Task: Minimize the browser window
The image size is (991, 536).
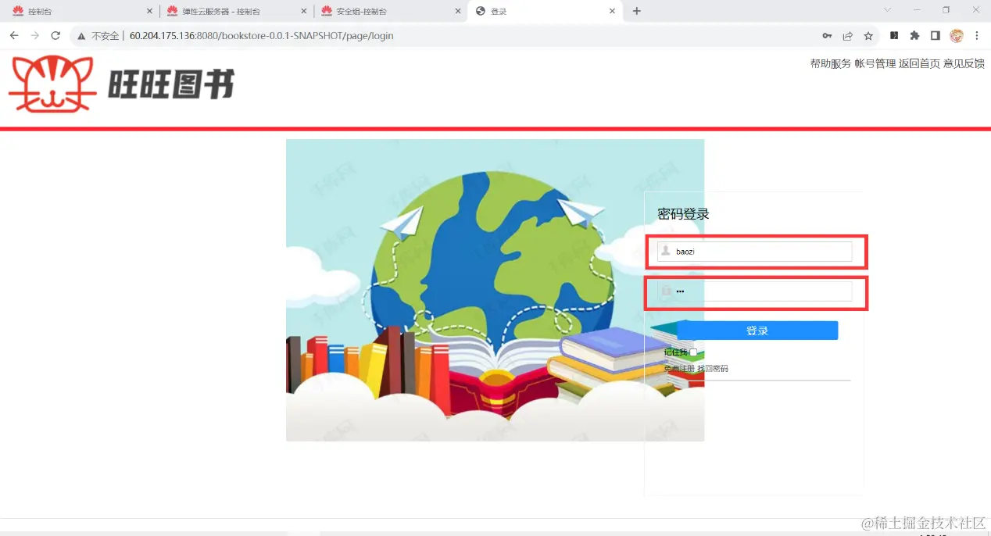Action: click(x=917, y=10)
